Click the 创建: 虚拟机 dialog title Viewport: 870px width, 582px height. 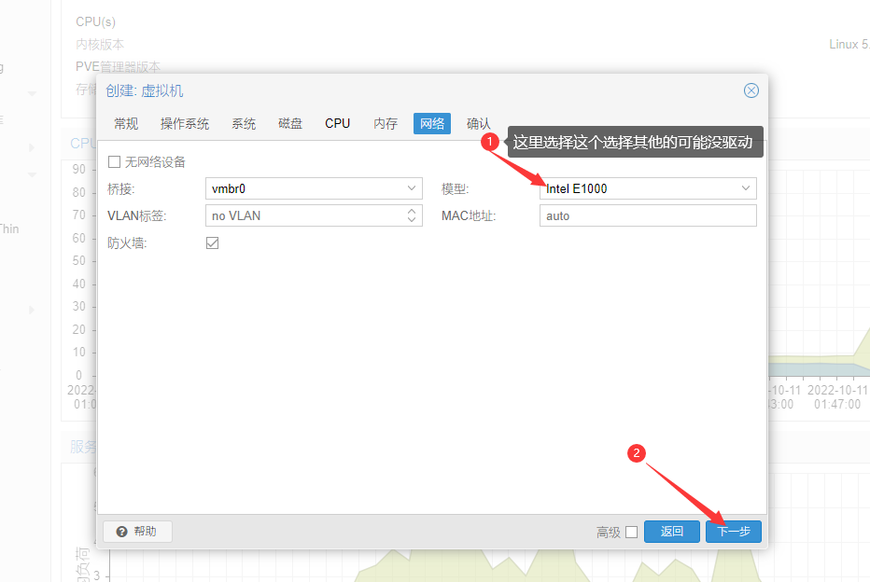[145, 90]
